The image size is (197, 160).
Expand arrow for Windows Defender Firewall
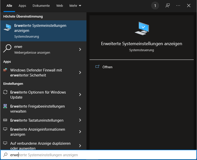pos(80,72)
